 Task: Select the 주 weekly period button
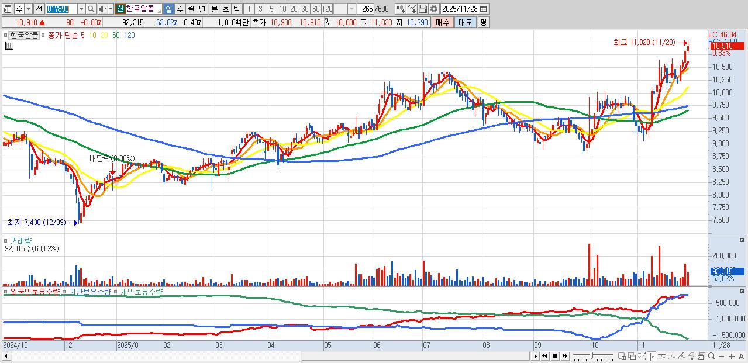pyautogui.click(x=180, y=9)
